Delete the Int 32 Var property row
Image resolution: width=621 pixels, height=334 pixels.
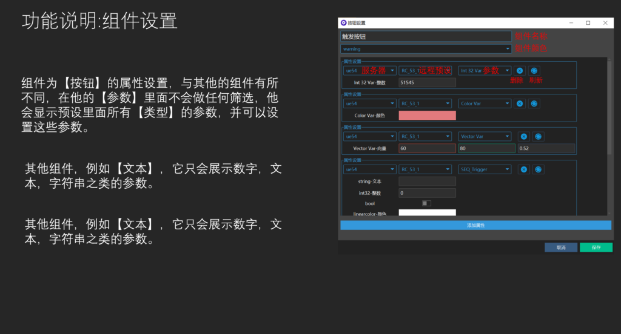click(520, 71)
